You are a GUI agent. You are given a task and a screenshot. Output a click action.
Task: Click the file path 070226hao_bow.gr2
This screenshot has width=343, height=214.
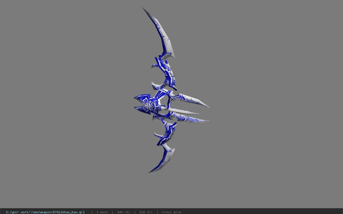[x=45, y=212]
